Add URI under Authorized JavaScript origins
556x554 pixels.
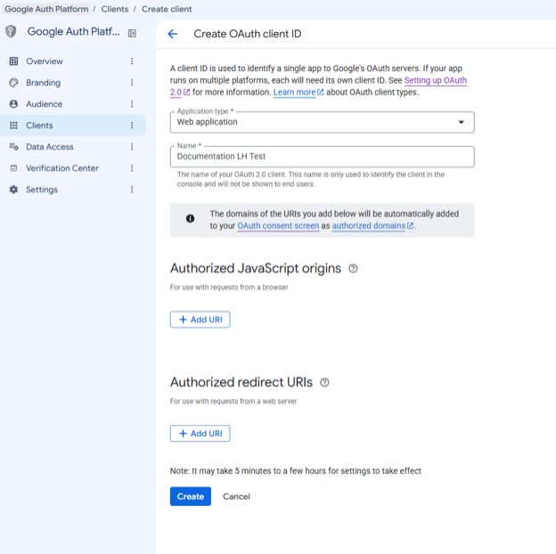[x=200, y=320]
